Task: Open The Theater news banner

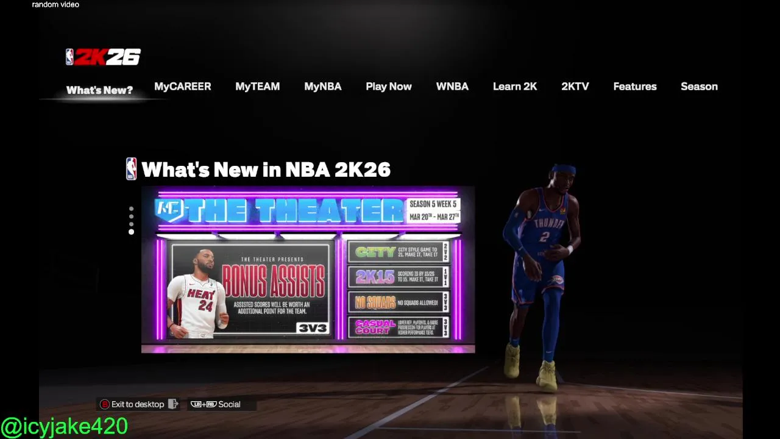Action: tap(308, 269)
